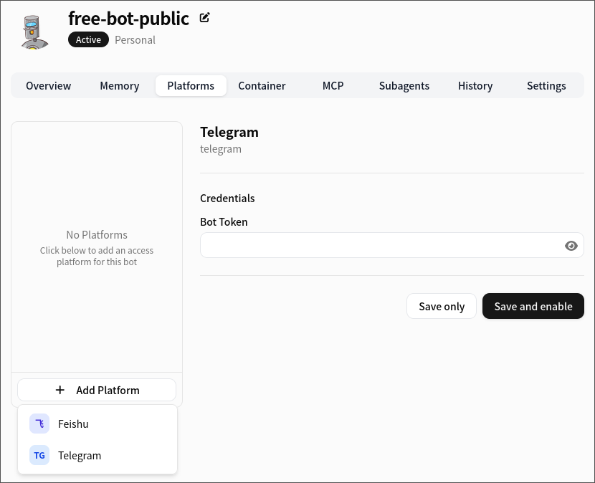Click the Save only button

pos(442,307)
